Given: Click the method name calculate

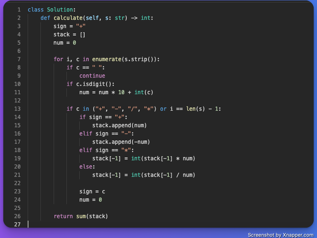Looking at the screenshot, I should click(68, 18).
